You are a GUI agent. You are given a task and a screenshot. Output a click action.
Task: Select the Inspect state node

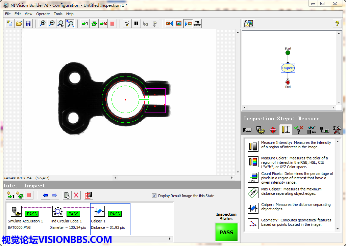288,68
